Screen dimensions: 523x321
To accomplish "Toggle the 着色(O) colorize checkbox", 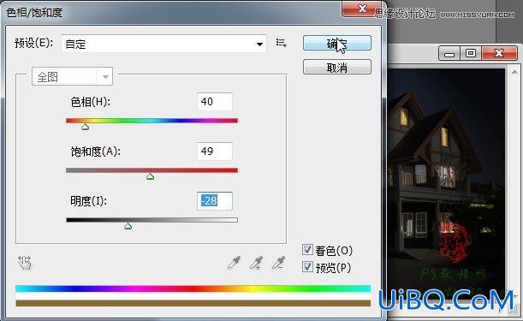I will click(x=307, y=250).
